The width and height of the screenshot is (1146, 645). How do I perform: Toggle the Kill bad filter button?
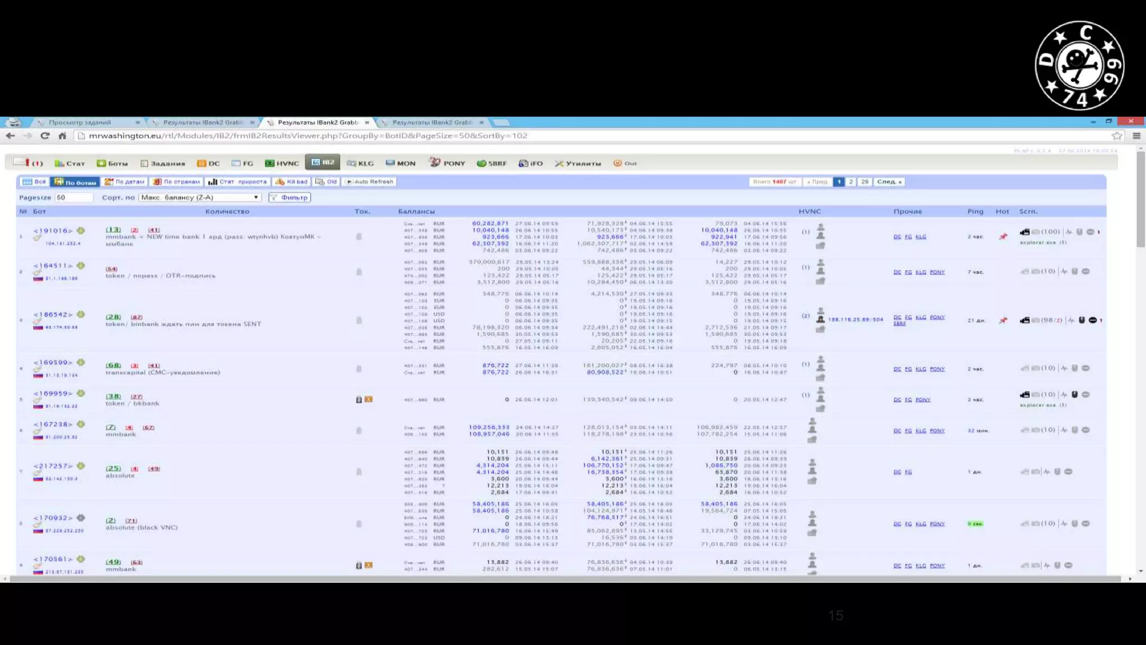[292, 181]
